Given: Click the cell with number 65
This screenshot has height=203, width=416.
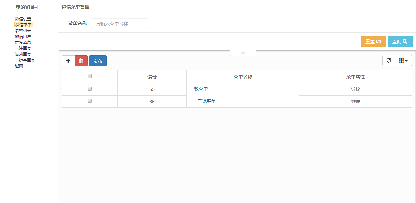Looking at the screenshot, I should pos(152,89).
